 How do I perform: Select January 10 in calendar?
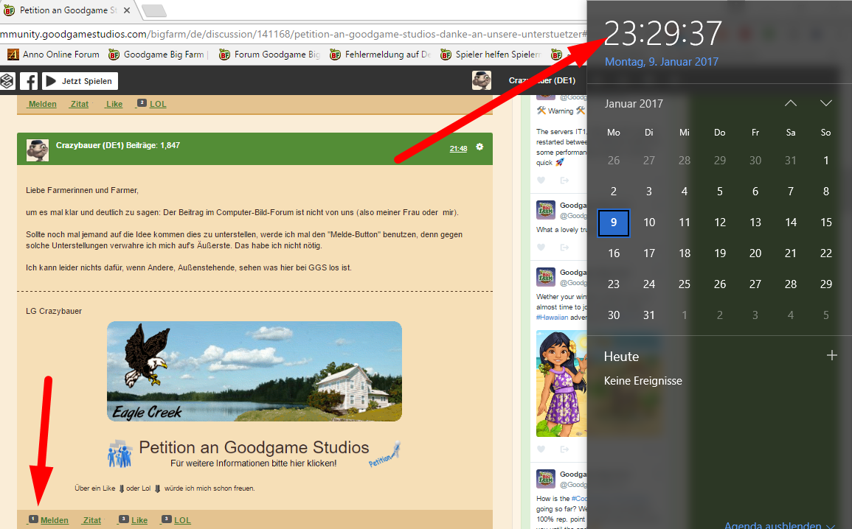(649, 223)
